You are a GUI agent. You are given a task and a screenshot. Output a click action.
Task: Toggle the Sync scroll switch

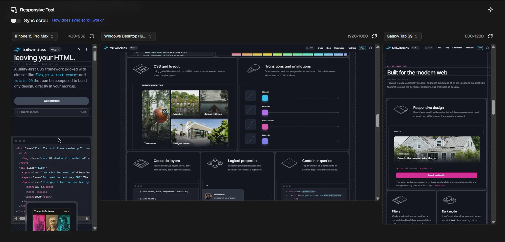[16, 20]
